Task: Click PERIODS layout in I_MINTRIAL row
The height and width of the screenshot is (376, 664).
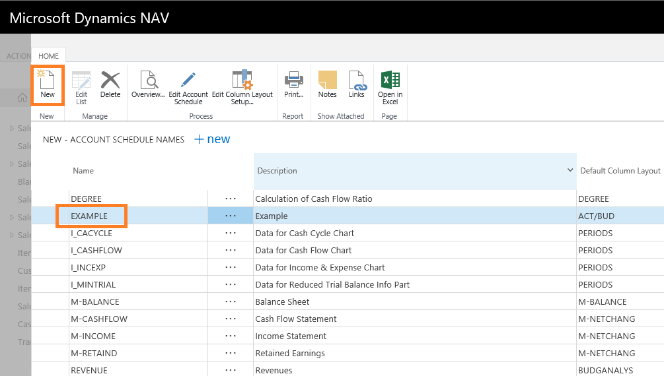Action: pos(595,285)
